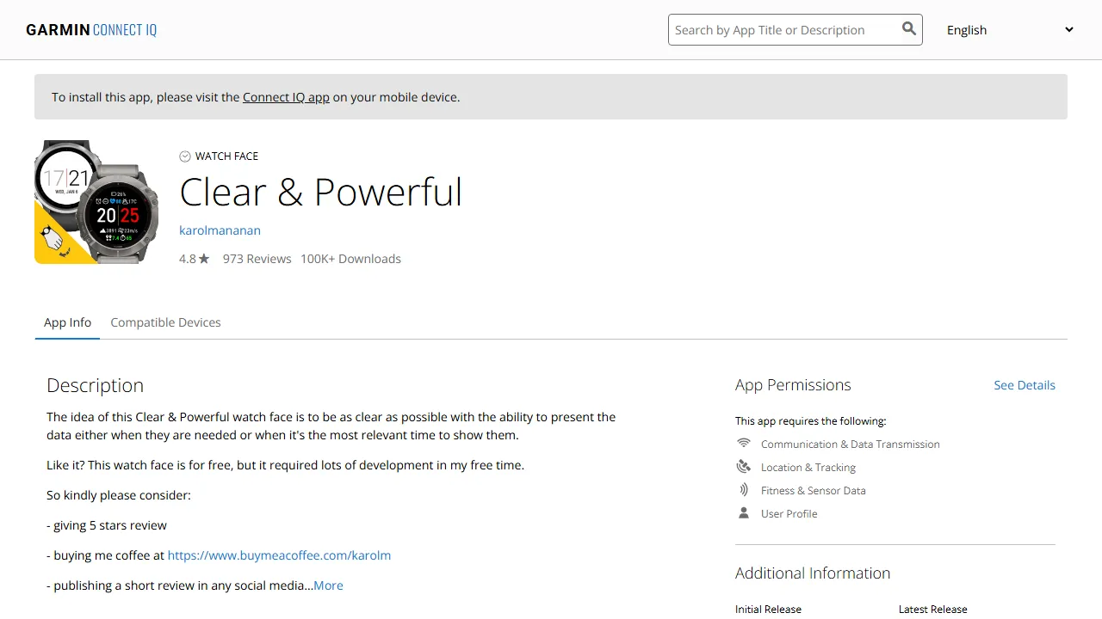Focus the app search input field
Viewport: 1102px width, 619px height.
pos(782,30)
